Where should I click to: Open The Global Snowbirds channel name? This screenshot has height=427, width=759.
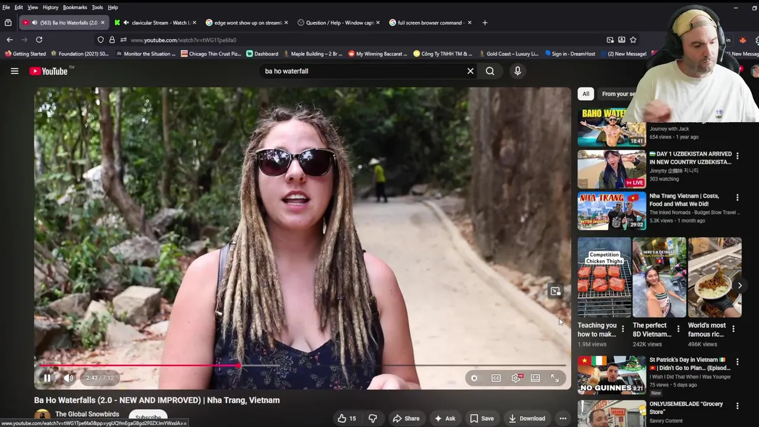pos(87,414)
